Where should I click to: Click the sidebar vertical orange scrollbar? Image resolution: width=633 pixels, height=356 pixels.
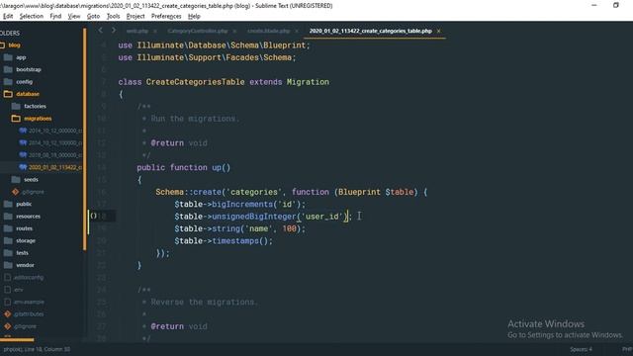pyautogui.click(x=85, y=139)
